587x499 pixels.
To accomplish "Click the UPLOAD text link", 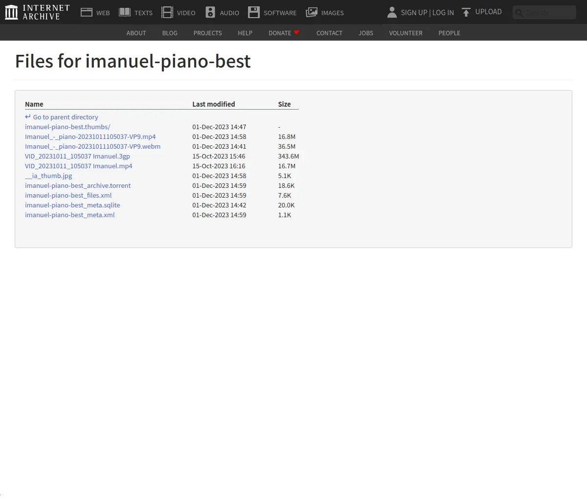I will (489, 12).
